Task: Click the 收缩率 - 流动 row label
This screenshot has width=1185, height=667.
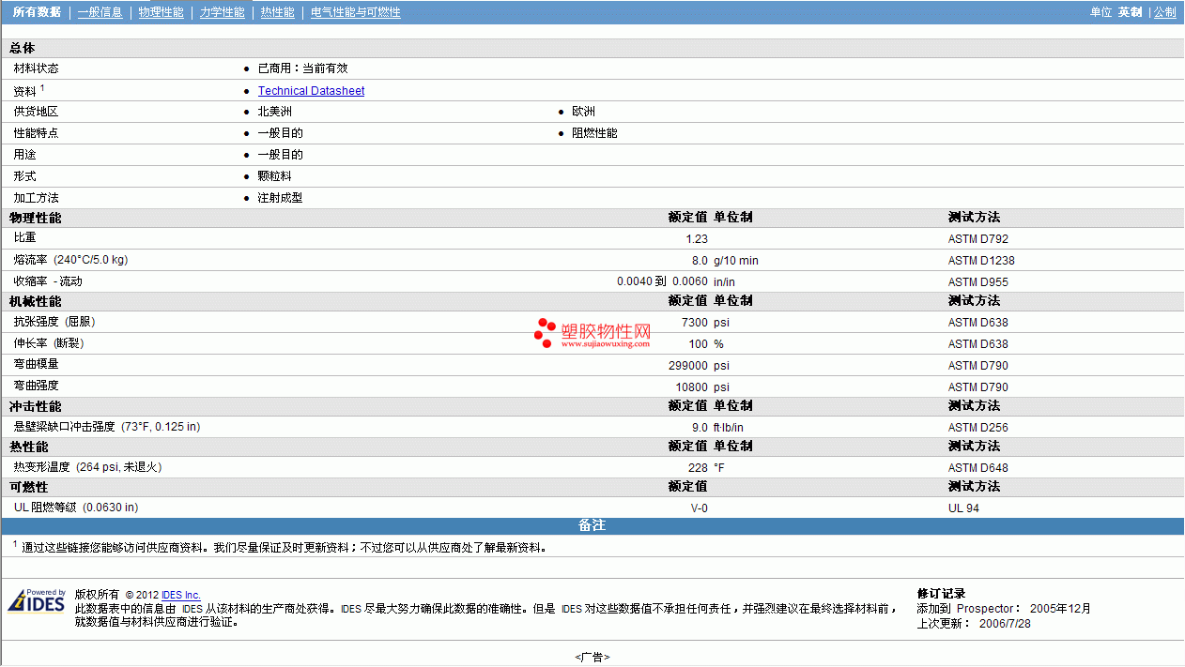Action: (x=48, y=281)
